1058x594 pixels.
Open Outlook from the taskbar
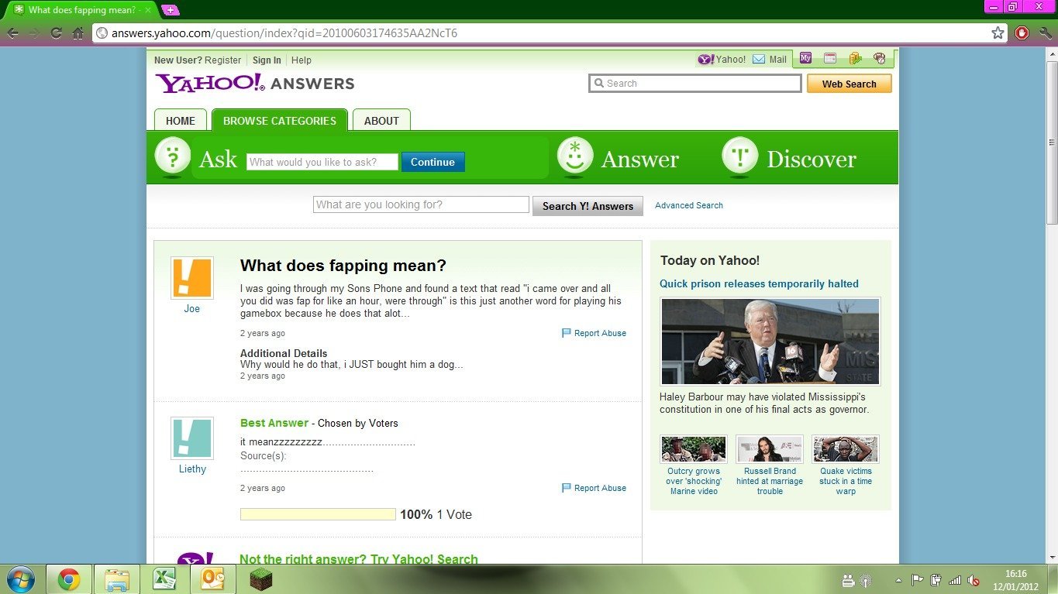(x=212, y=579)
